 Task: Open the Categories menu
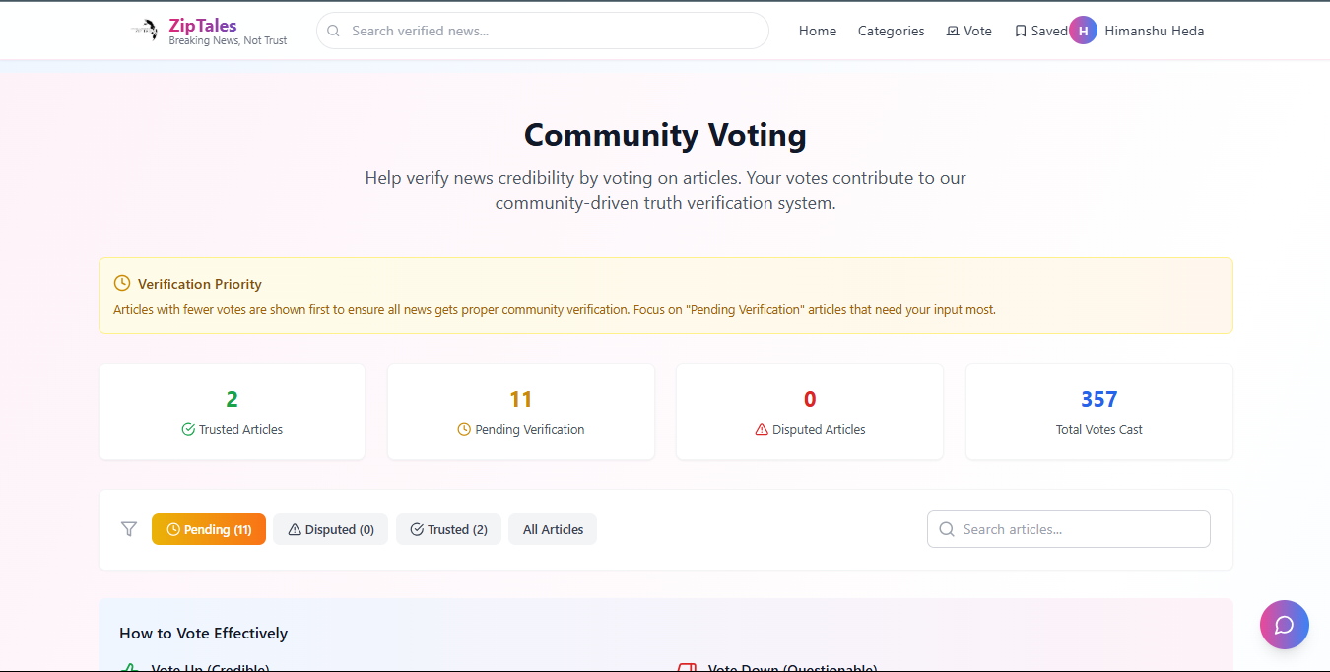891,31
